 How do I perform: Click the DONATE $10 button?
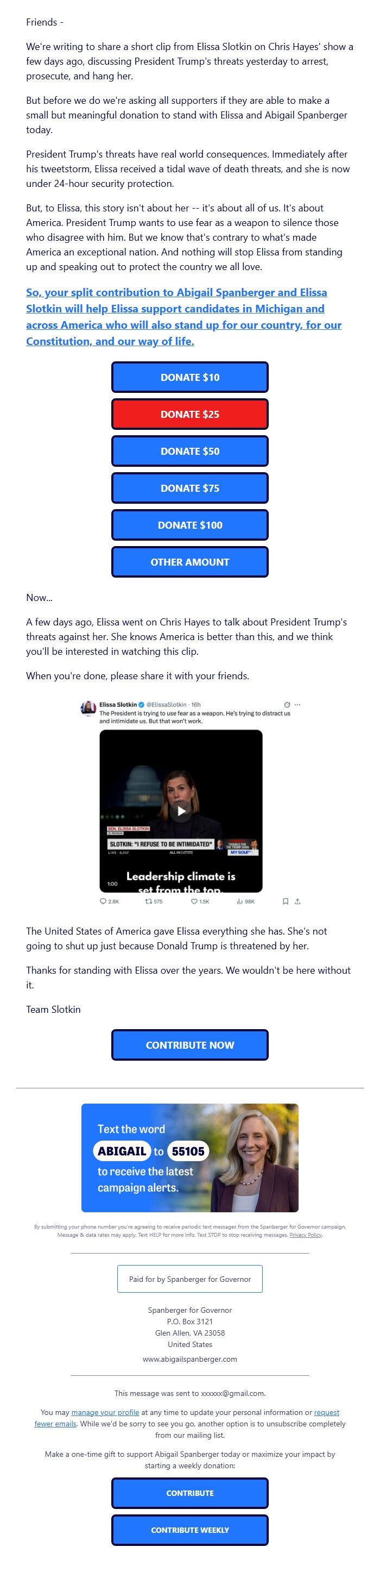point(189,377)
